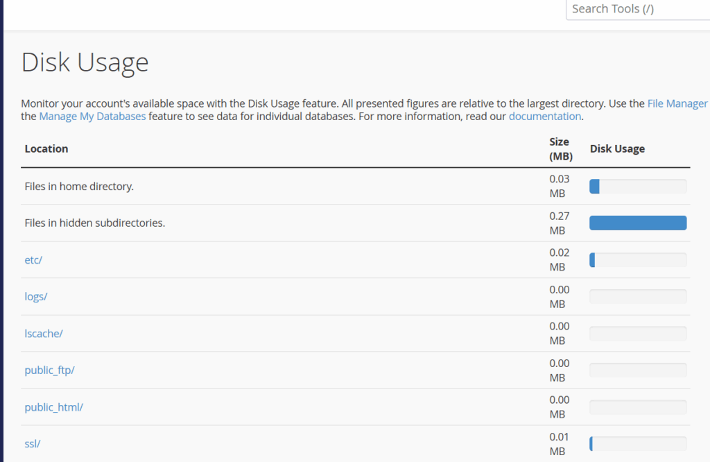This screenshot has height=462, width=710.
Task: Click the Disk Usage column header
Action: coord(617,148)
